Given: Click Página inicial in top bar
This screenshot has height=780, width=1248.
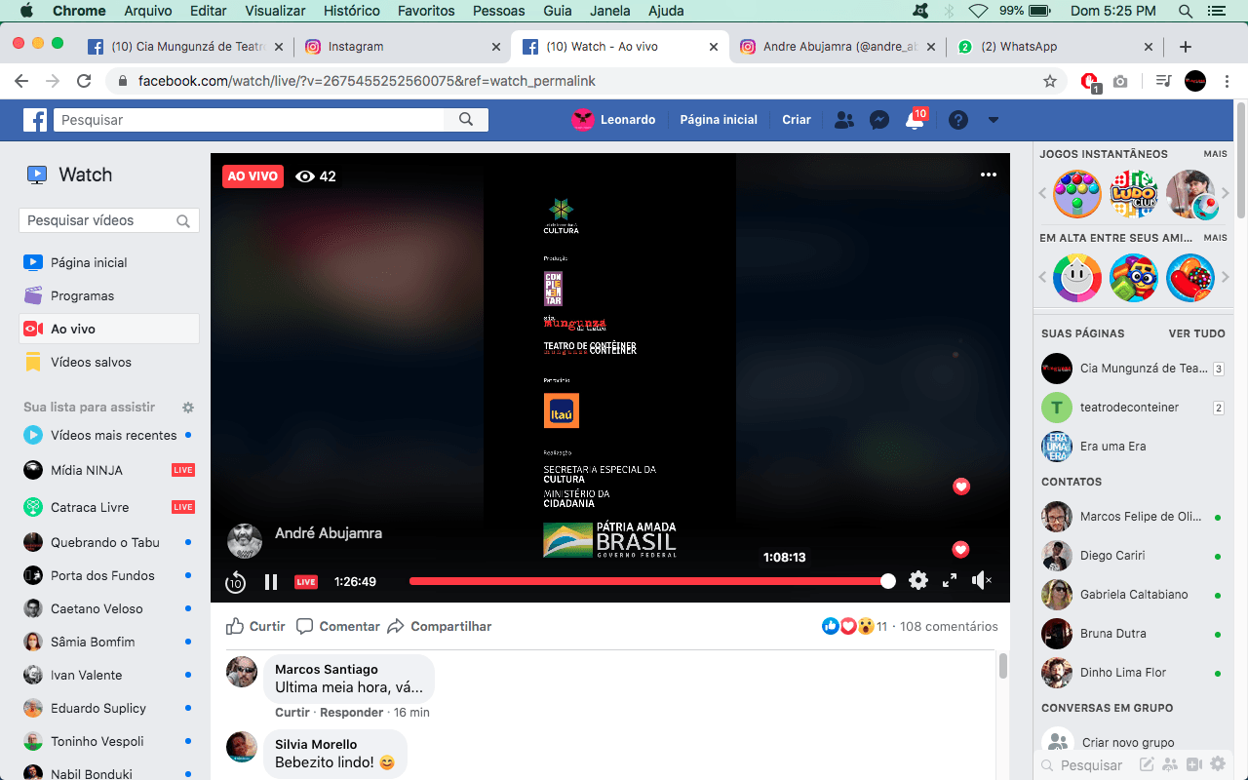Looking at the screenshot, I should tap(719, 120).
